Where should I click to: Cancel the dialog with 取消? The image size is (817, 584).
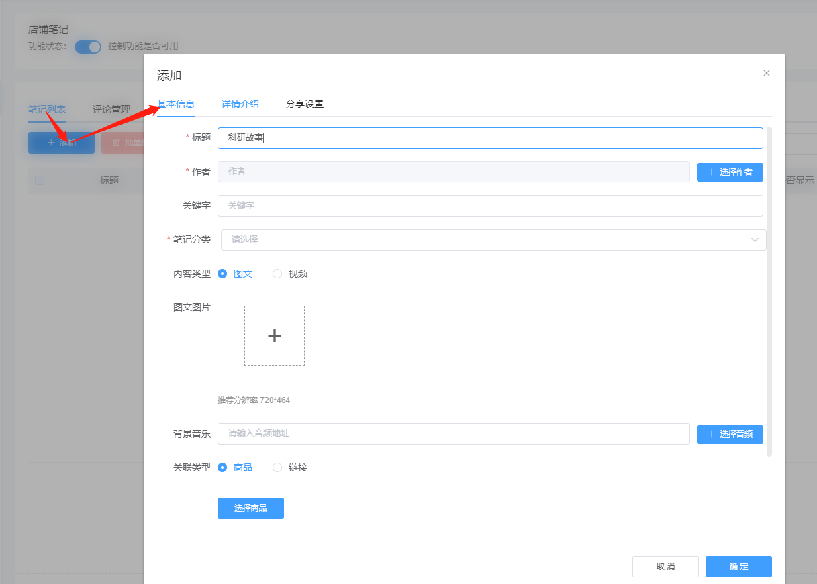[665, 567]
